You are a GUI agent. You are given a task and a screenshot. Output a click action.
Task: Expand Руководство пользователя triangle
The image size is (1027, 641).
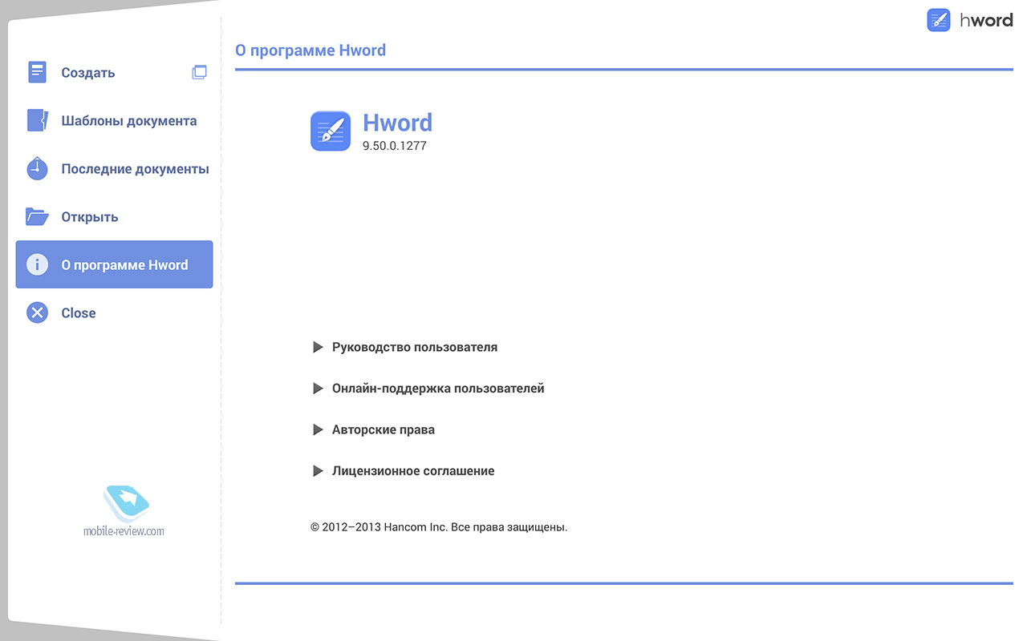tap(318, 347)
